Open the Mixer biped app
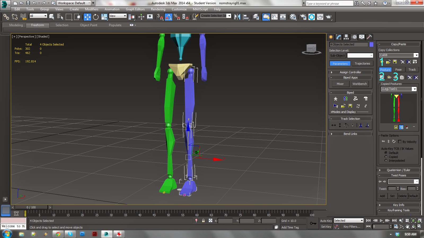Viewport: 424px width, 238px height. pyautogui.click(x=340, y=84)
